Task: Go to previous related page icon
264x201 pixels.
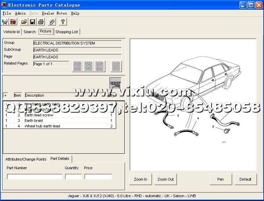Action: click(77, 66)
